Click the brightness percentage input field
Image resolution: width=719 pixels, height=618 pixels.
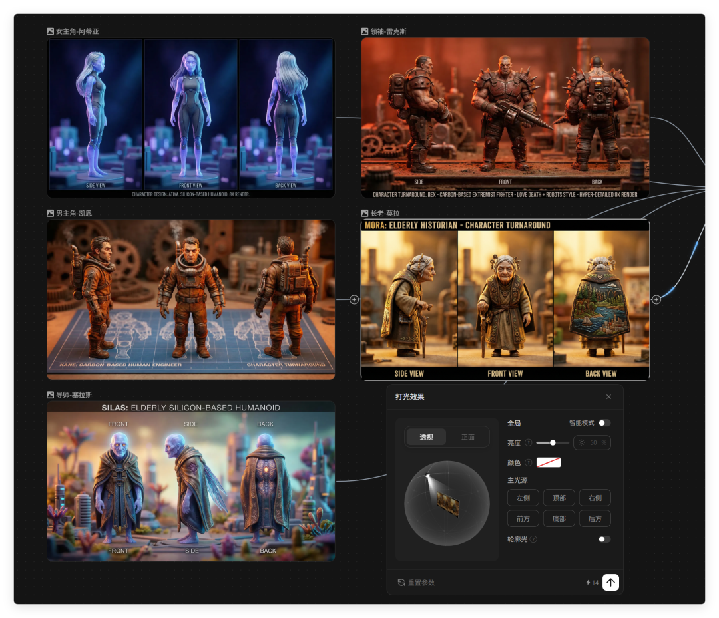pyautogui.click(x=592, y=442)
